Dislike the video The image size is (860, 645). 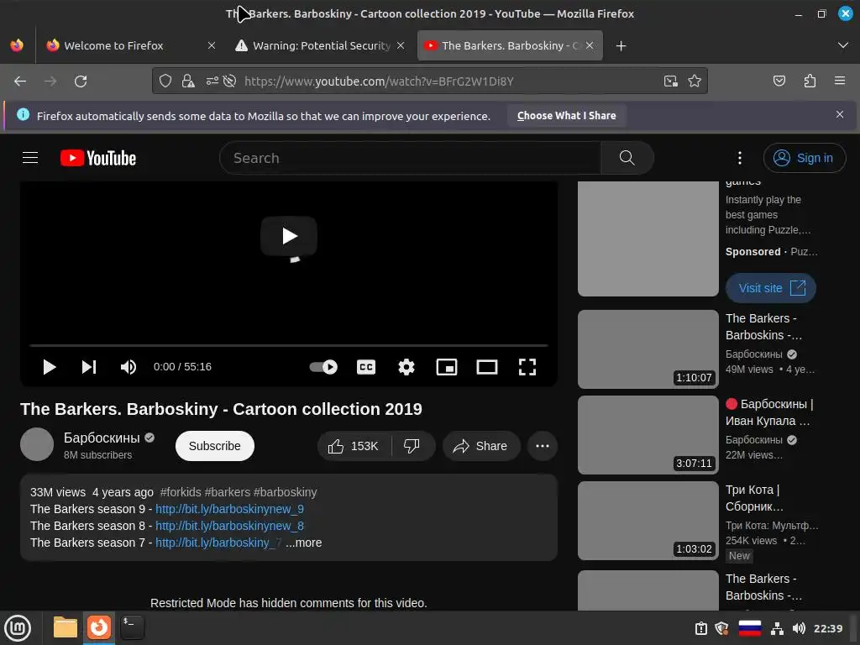click(412, 446)
